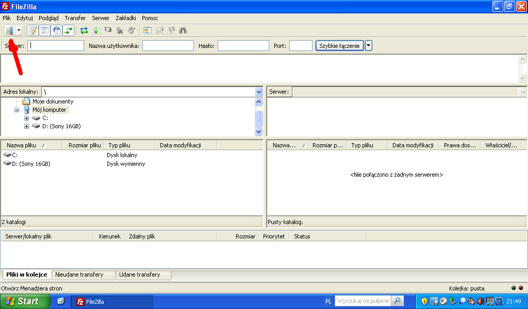The width and height of the screenshot is (528, 309).
Task: Click the binoculars search files icon
Action: pos(183,30)
